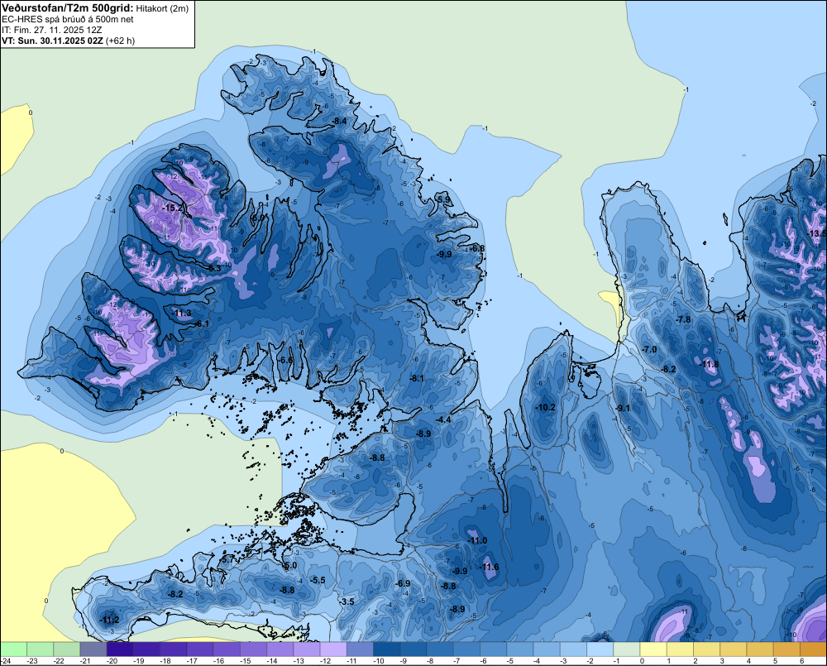Click the -3.5 temperature label
827x666 pixels.
(x=347, y=602)
